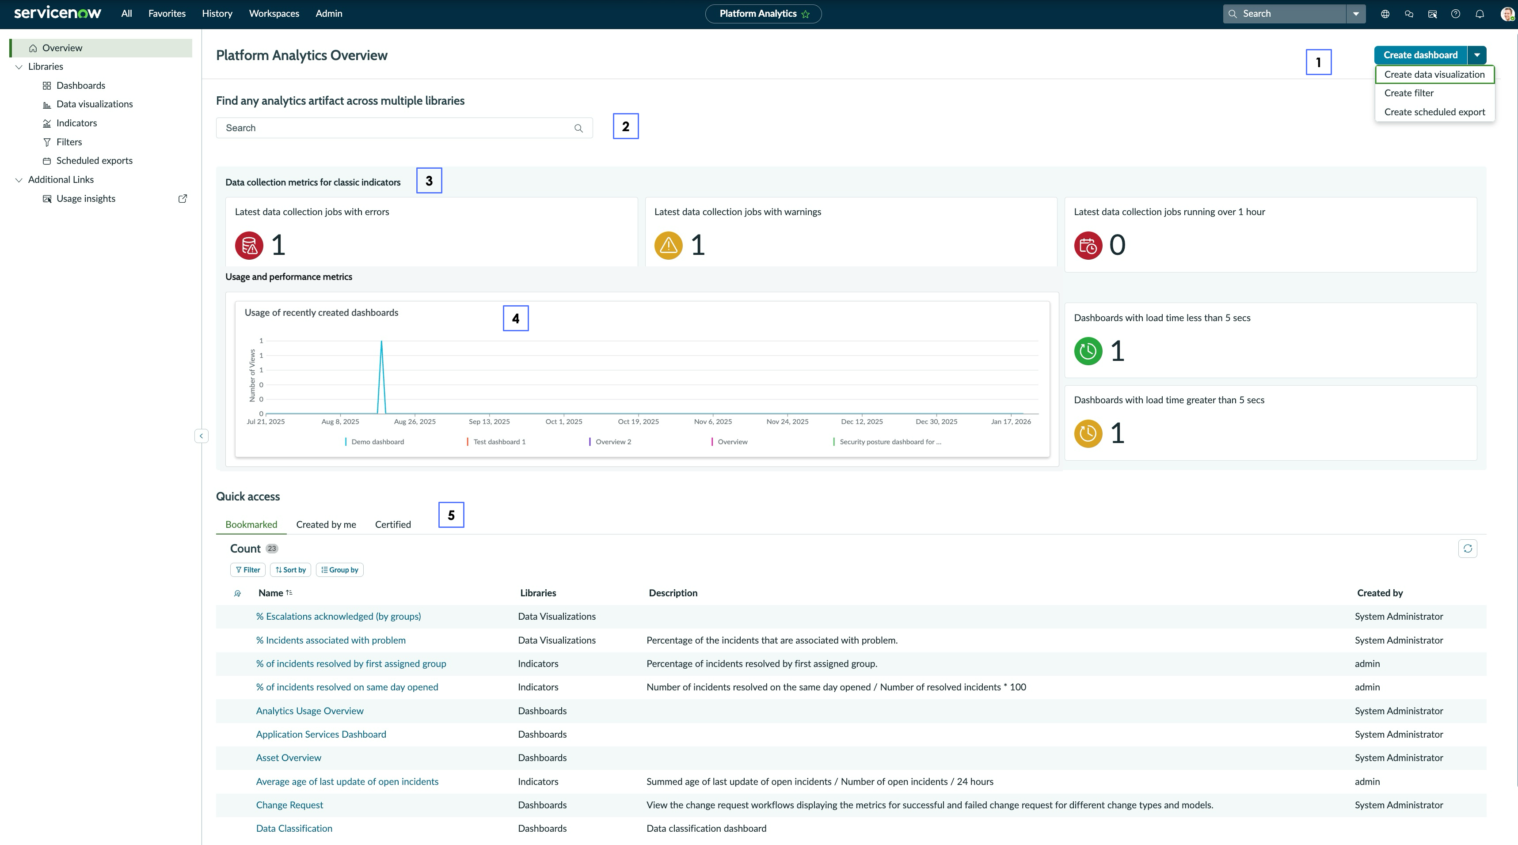Image resolution: width=1518 pixels, height=845 pixels.
Task: Click the Libraries column header
Action: click(x=538, y=593)
